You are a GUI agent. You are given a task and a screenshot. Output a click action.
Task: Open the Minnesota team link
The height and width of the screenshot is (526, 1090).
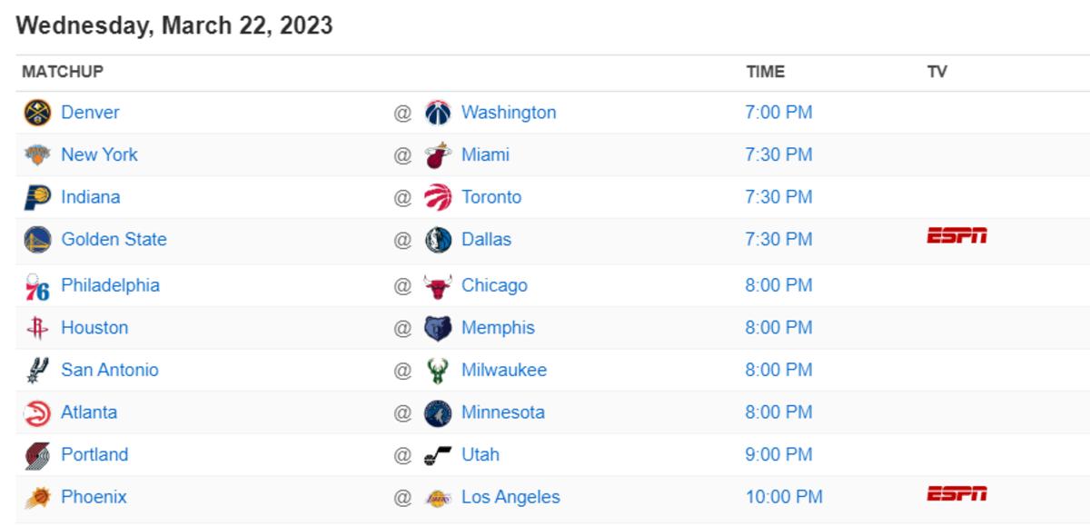click(503, 412)
